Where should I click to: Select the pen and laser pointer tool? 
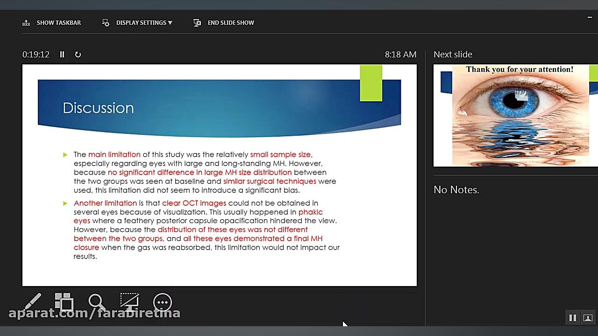[x=32, y=302]
